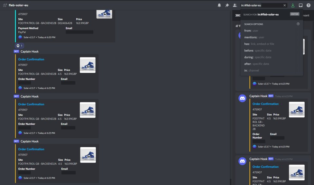Clear search with X icon
The width and height of the screenshot is (314, 185).
point(284,5)
